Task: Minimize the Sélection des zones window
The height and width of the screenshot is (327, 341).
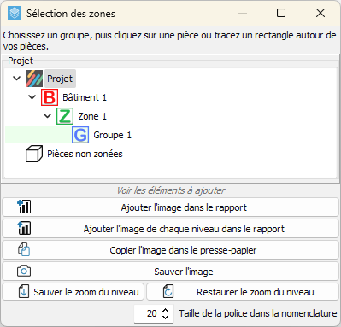Action: click(243, 13)
